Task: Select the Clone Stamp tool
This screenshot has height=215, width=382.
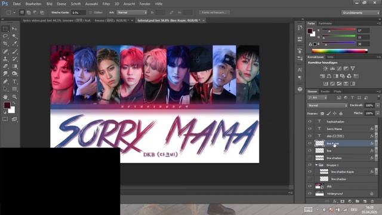Action: click(5, 59)
